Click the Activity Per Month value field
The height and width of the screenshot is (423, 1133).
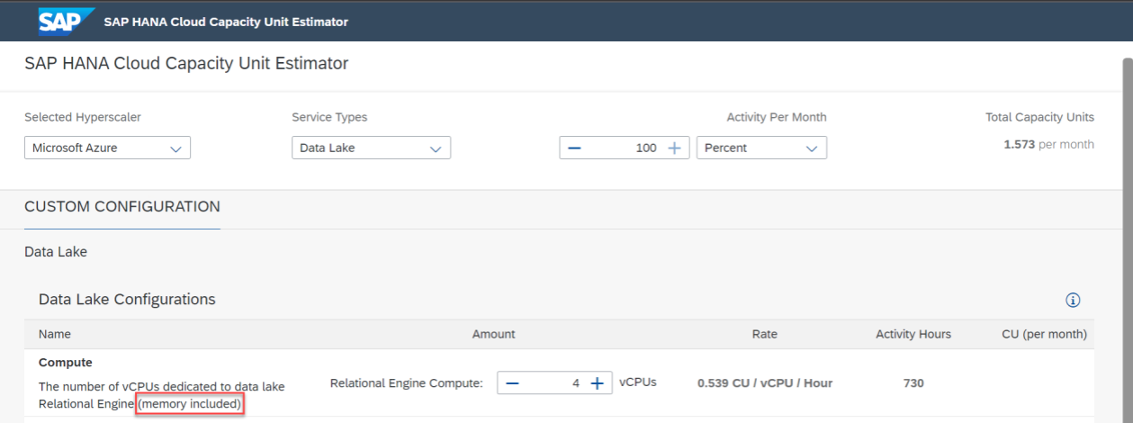(x=624, y=148)
